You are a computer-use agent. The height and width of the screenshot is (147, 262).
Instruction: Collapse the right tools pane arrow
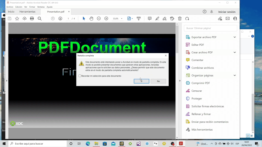pos(180,81)
